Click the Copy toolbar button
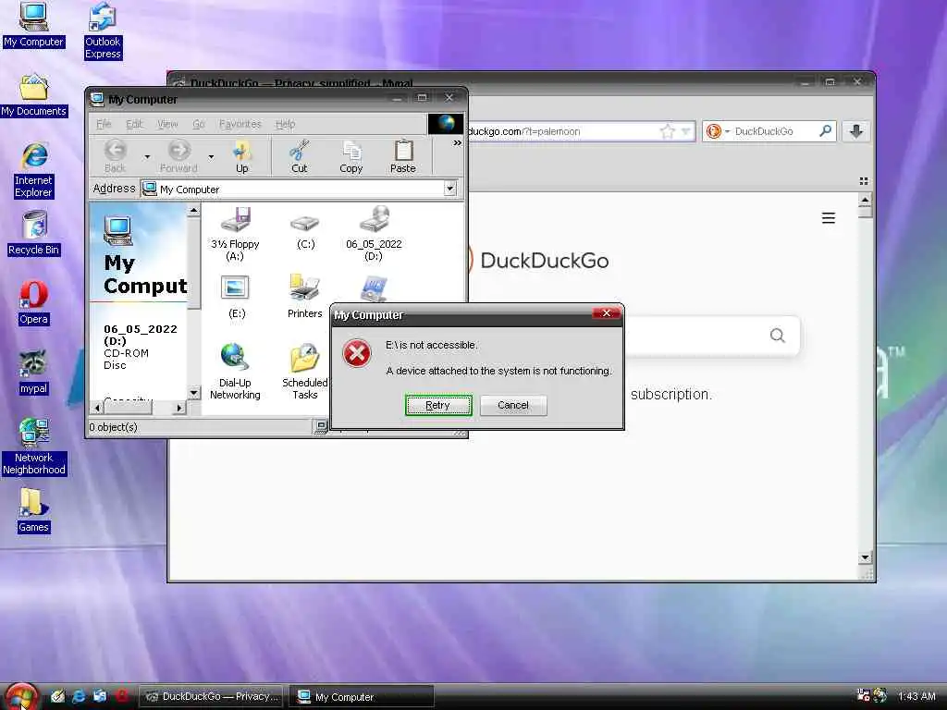 351,156
